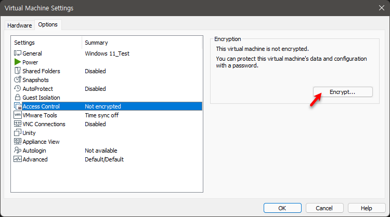The image size is (390, 217).
Task: Click the green Power play icon
Action: [x=17, y=62]
